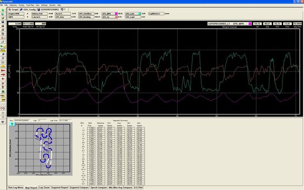Click the green icon atop left toolbar
Image resolution: width=304 pixels, height=190 pixels.
3,10
